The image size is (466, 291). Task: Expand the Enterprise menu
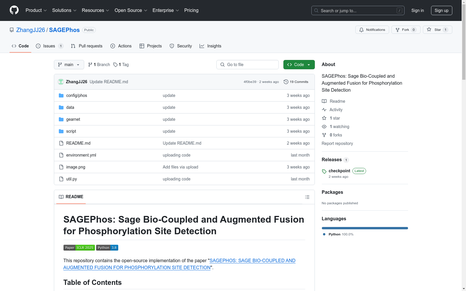166,10
